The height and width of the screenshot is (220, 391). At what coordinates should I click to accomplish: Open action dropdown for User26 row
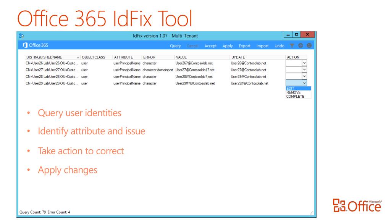click(x=304, y=63)
